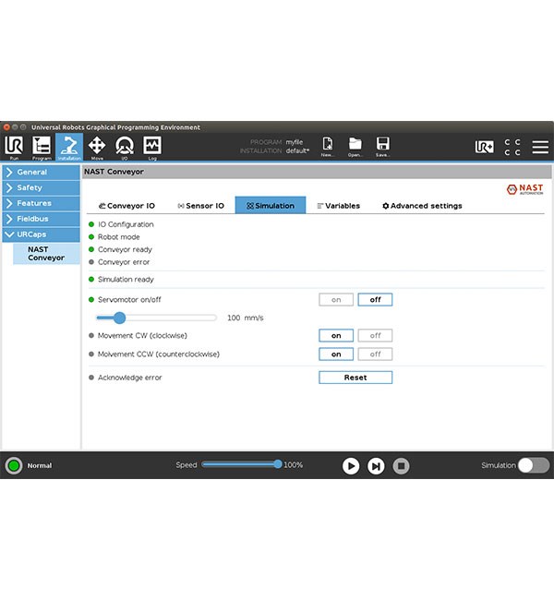Viewport: 554px width, 600px height.
Task: Turn Movement CW off
Action: (x=375, y=336)
